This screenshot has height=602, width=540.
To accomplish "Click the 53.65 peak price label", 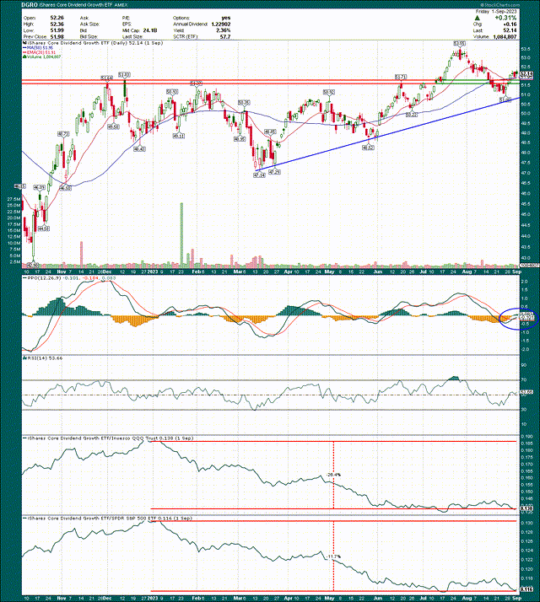I will tap(458, 42).
